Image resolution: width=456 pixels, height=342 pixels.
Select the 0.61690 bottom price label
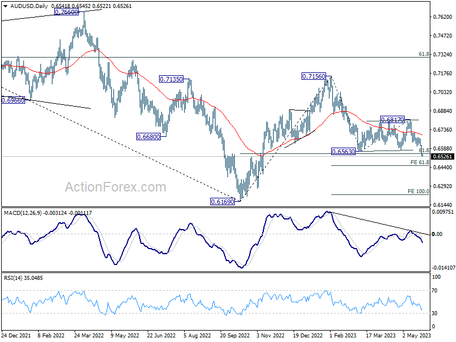point(222,202)
